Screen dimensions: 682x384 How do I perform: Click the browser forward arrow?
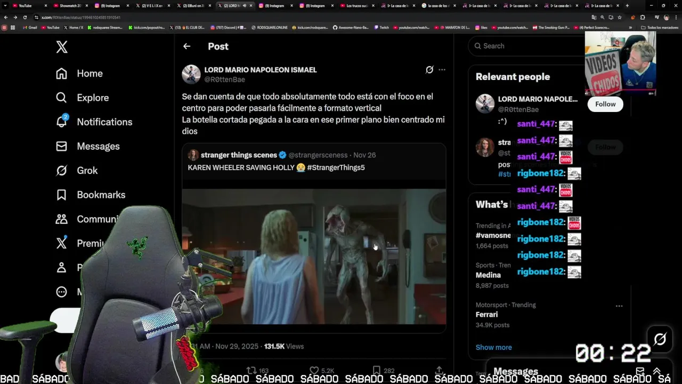pyautogui.click(x=15, y=17)
